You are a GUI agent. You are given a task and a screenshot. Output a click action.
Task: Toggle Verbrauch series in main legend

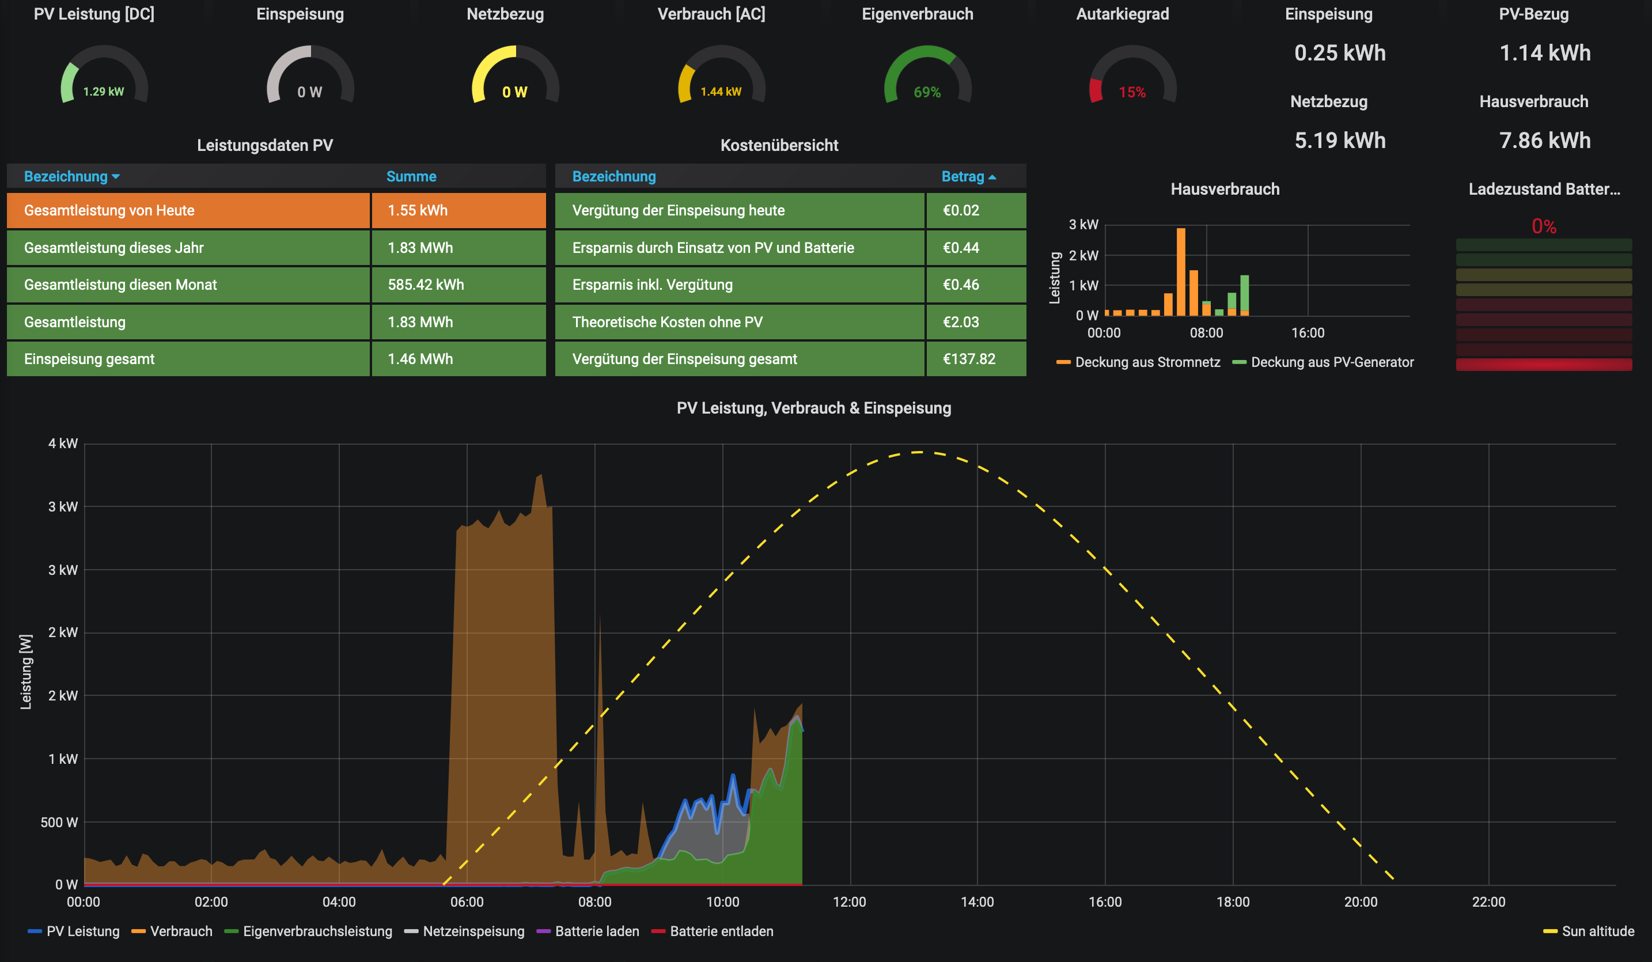(181, 931)
